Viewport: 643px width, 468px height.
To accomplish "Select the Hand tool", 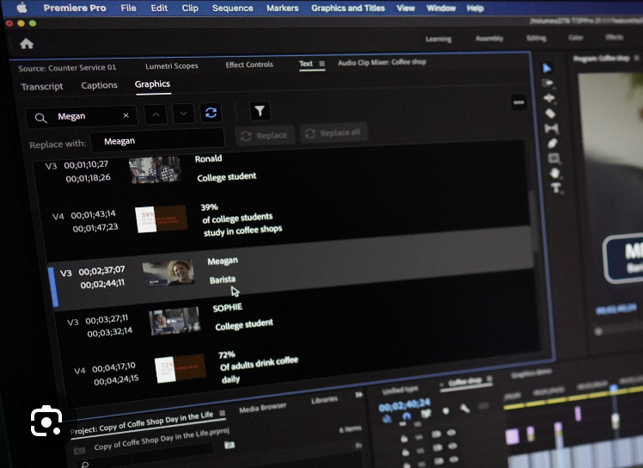I will coord(554,173).
